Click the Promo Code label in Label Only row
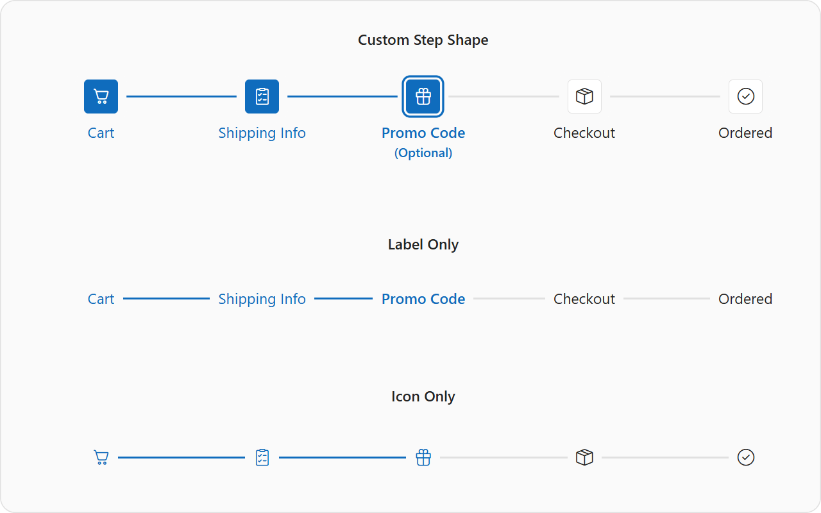Image resolution: width=821 pixels, height=513 pixels. click(x=423, y=298)
